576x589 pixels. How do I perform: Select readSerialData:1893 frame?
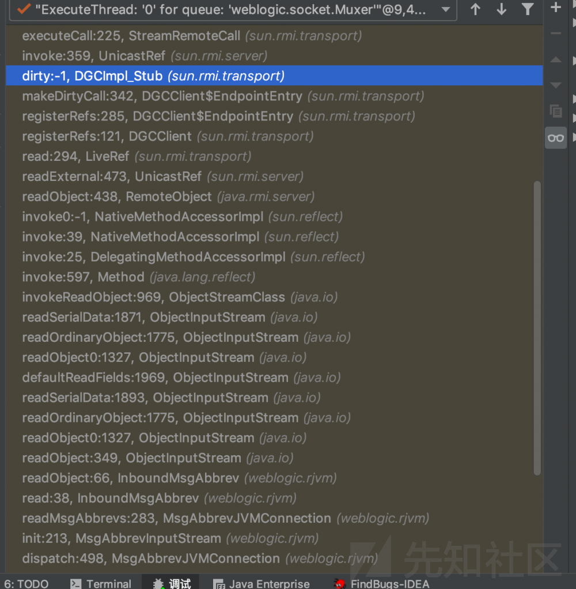[275, 398]
